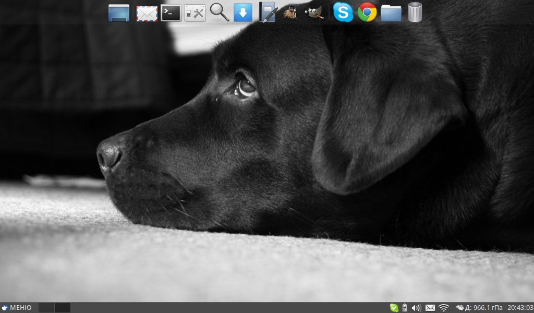Open the show desktop icon in dock

119,13
